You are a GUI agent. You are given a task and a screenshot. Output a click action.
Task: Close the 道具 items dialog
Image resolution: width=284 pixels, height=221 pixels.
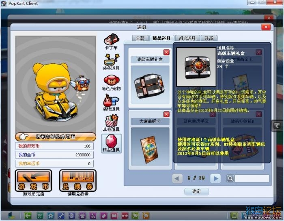pyautogui.click(x=266, y=27)
